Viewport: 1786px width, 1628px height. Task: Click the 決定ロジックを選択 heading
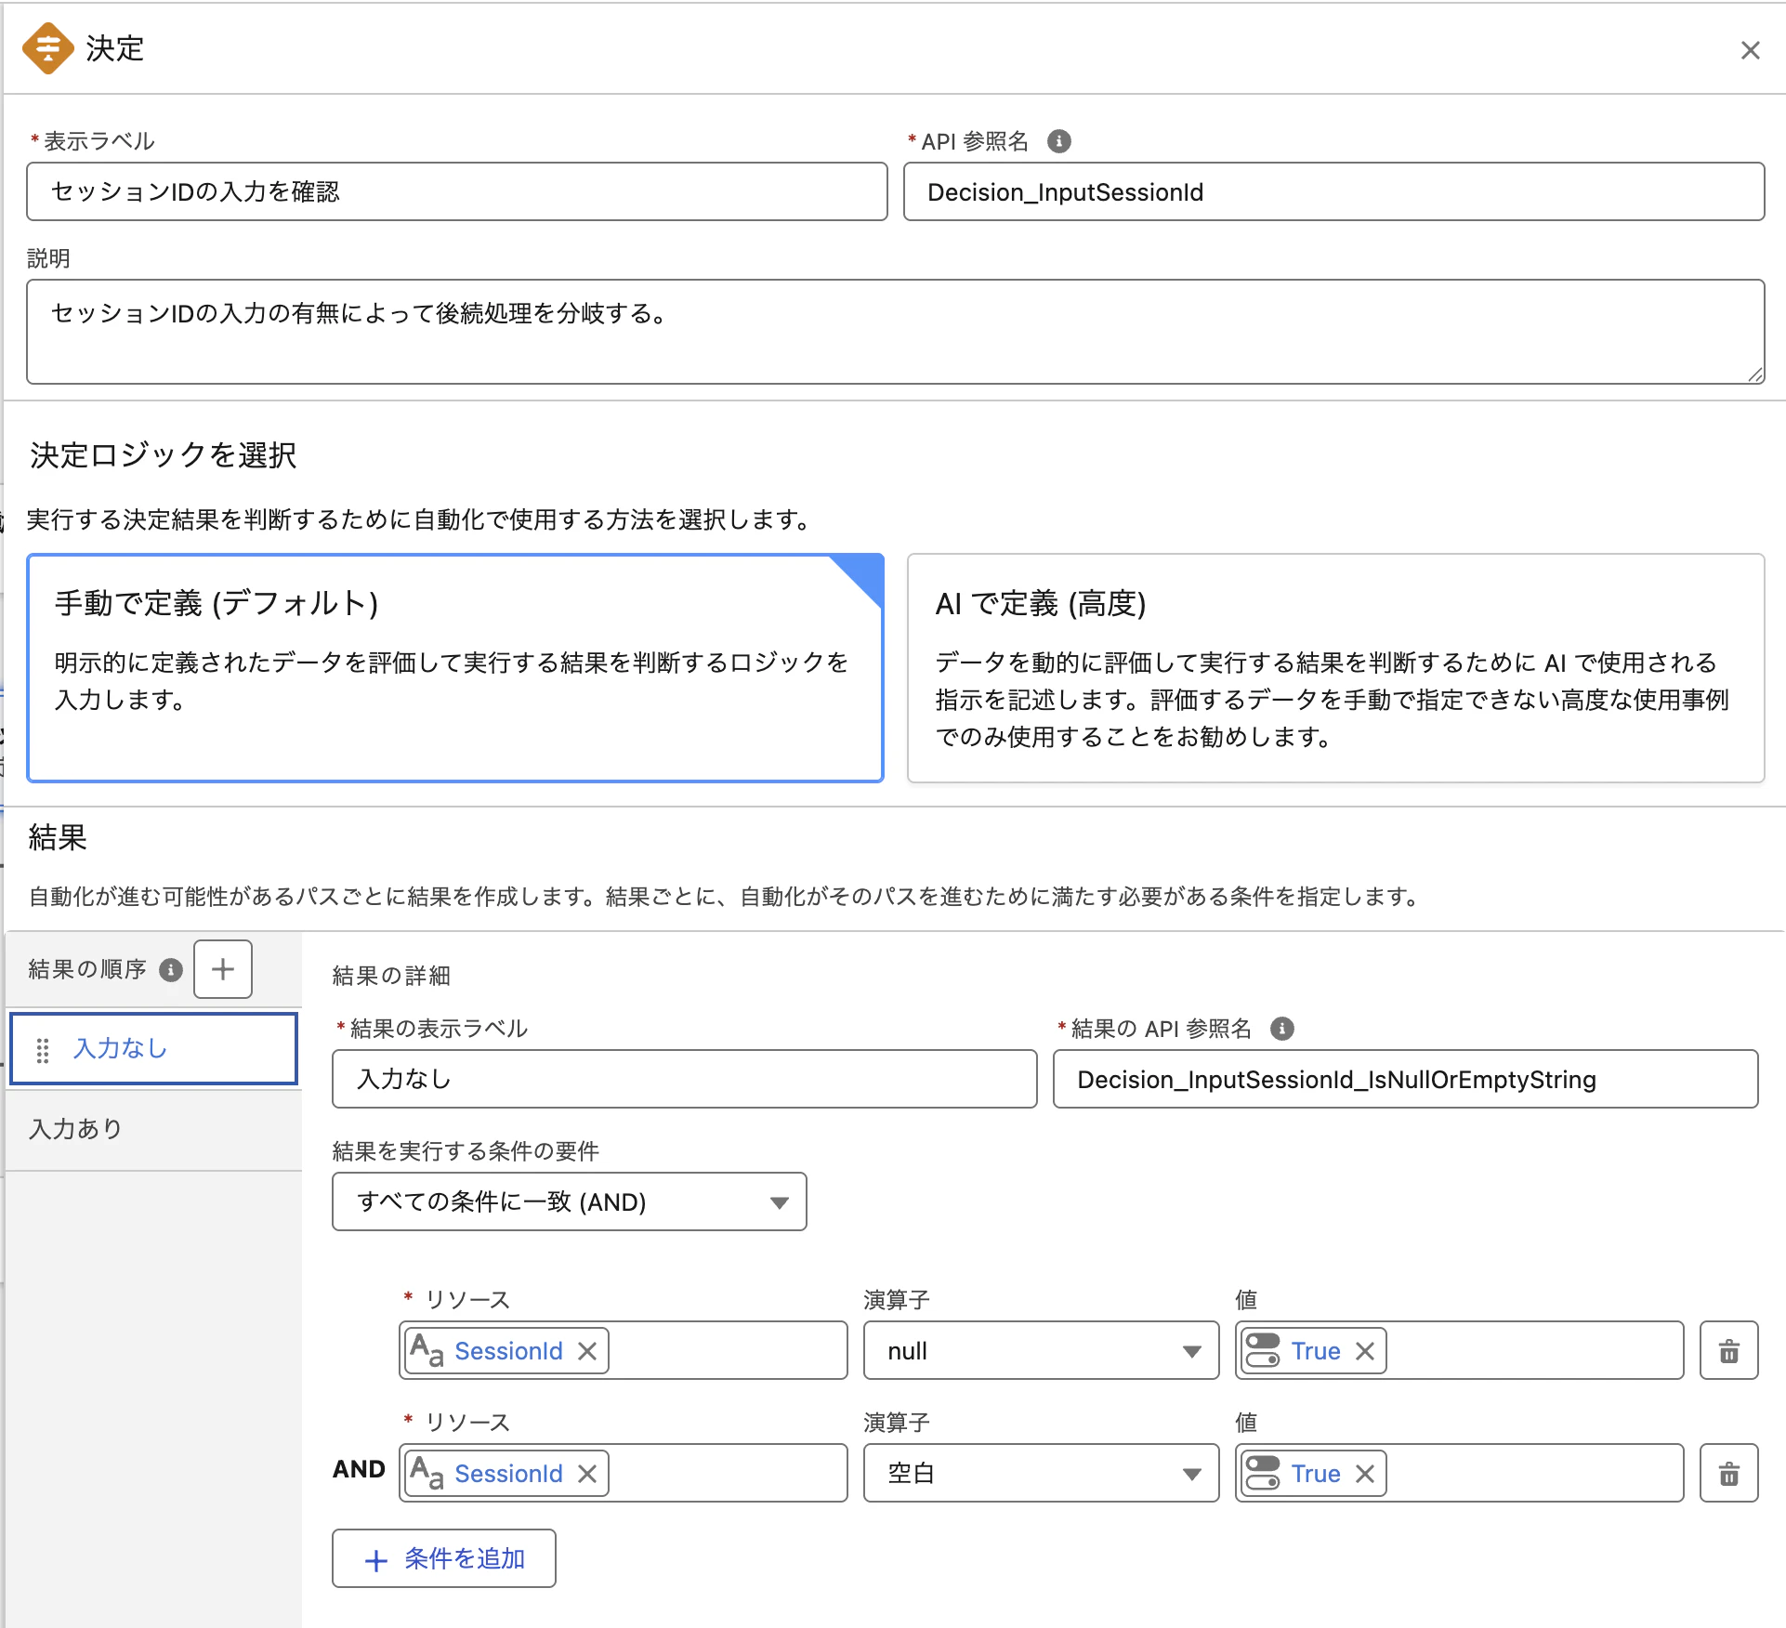(x=164, y=455)
